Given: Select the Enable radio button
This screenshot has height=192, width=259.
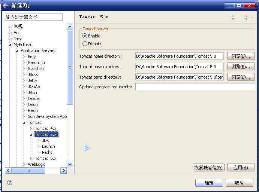Looking at the screenshot, I should [85, 36].
